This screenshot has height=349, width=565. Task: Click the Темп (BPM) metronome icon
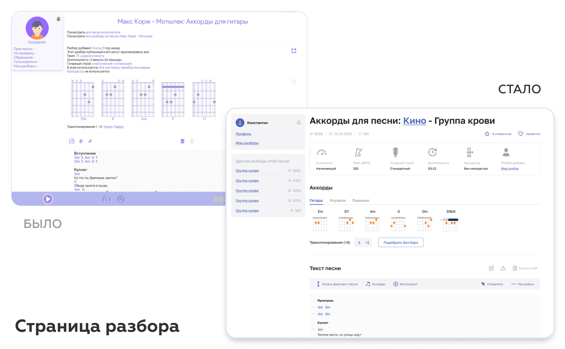click(358, 152)
